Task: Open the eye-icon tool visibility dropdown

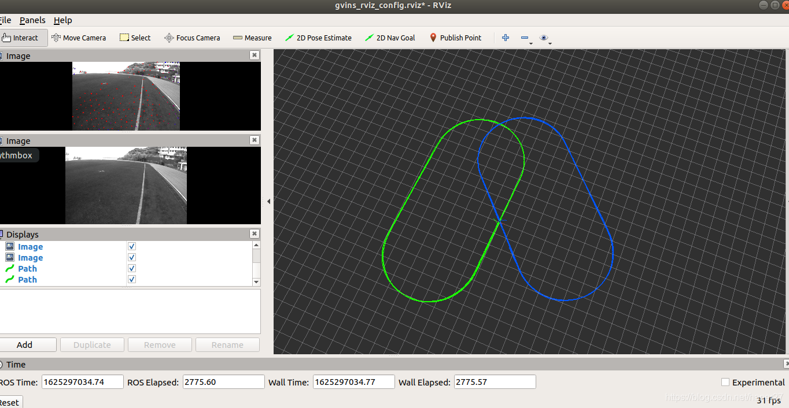Action: (545, 38)
